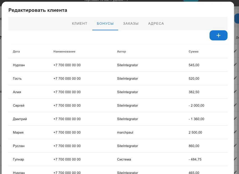
Task: Switch to the КЛИЕНТ tab
Action: [80, 24]
